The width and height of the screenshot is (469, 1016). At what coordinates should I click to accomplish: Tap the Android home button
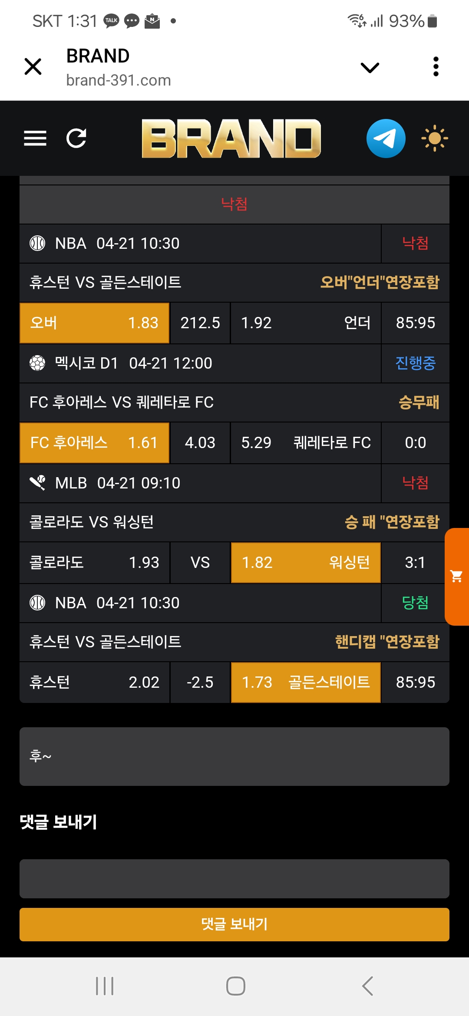[x=235, y=986]
